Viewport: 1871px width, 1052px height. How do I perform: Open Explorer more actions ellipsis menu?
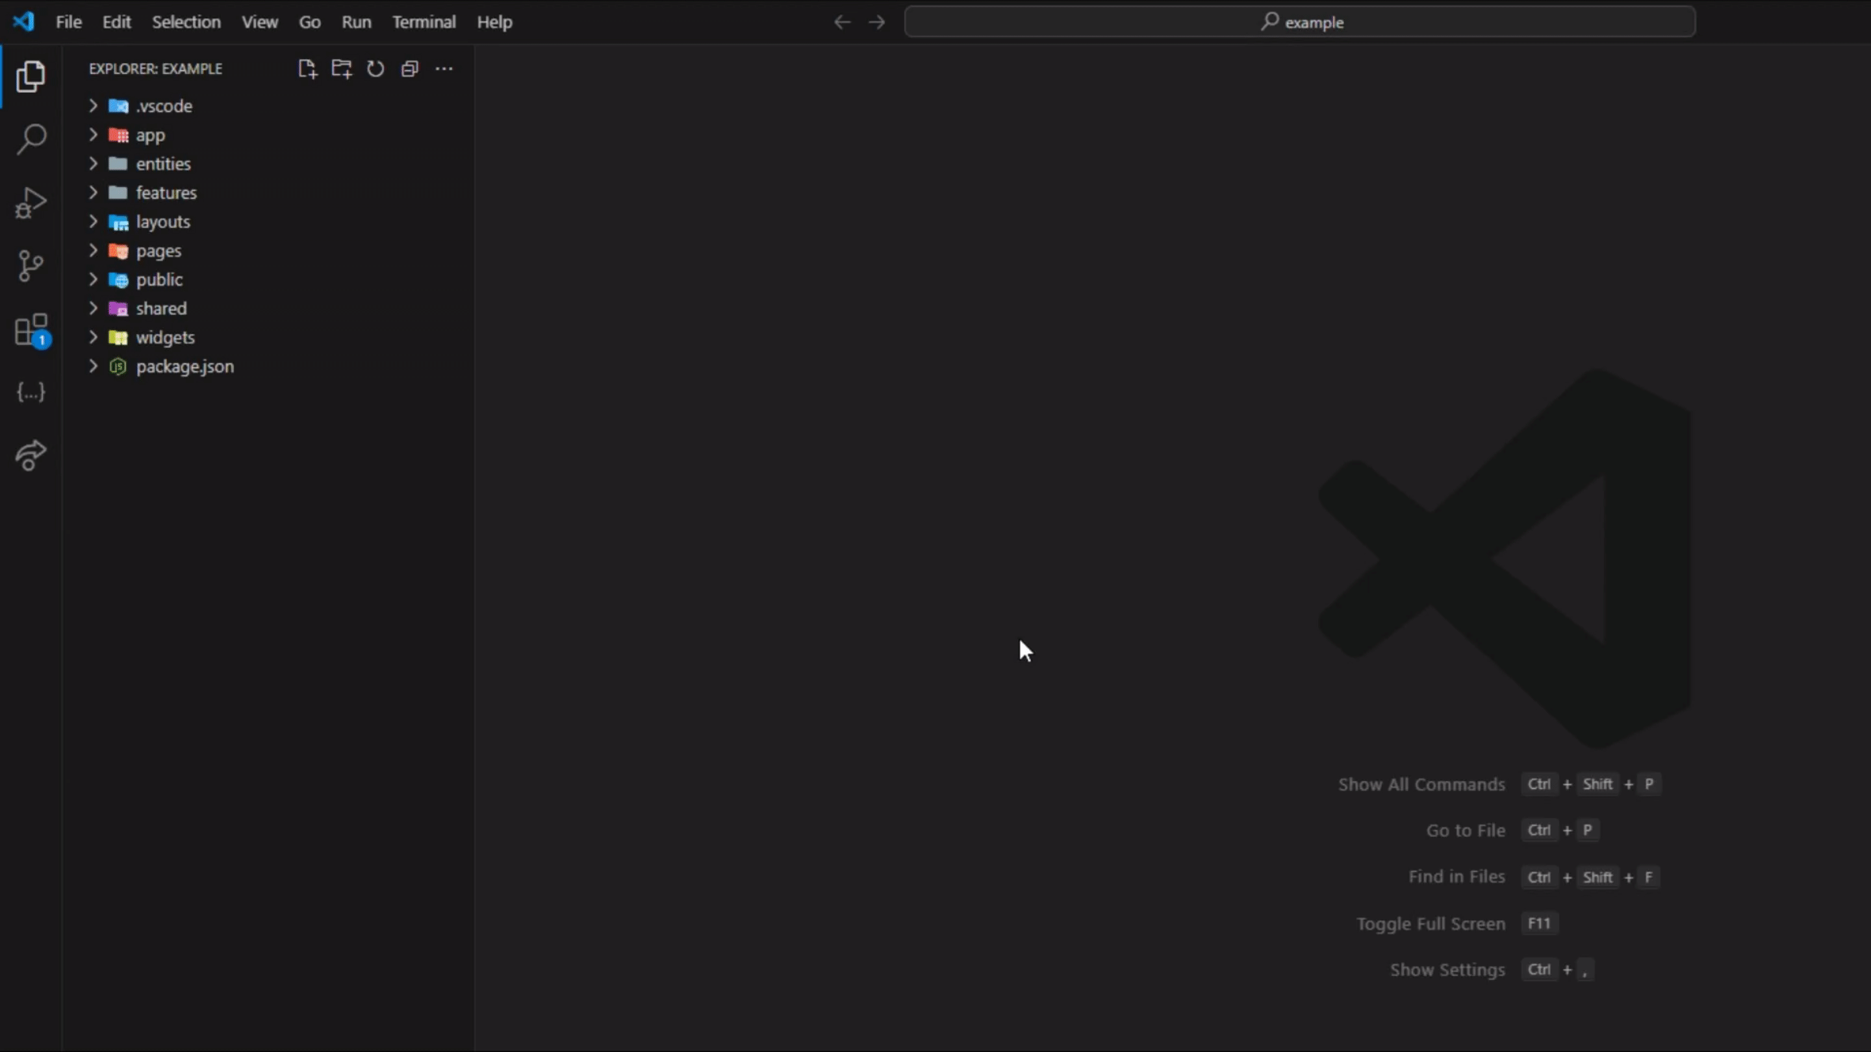[444, 69]
